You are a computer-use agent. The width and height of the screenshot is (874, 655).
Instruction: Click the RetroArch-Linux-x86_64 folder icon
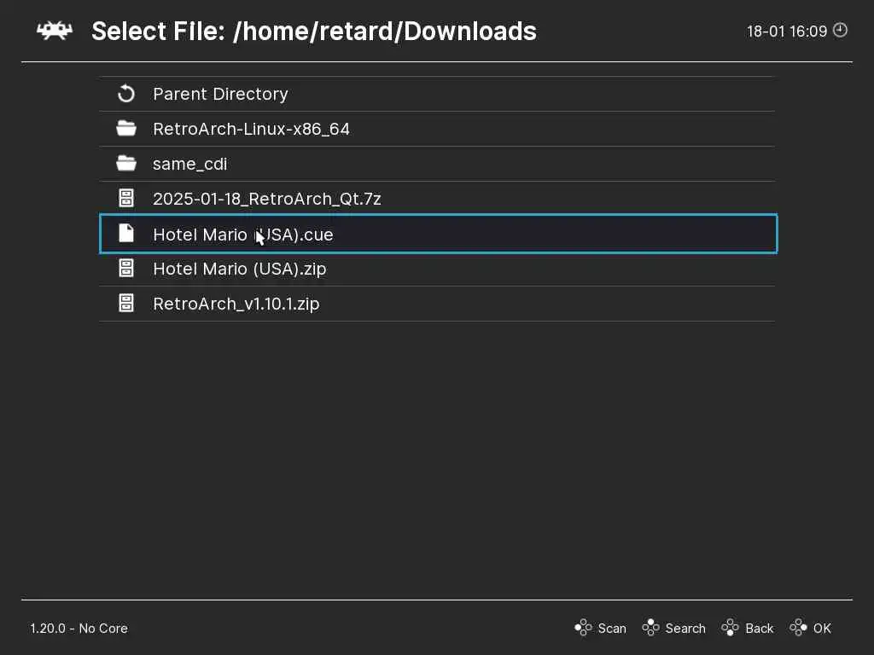tap(126, 129)
